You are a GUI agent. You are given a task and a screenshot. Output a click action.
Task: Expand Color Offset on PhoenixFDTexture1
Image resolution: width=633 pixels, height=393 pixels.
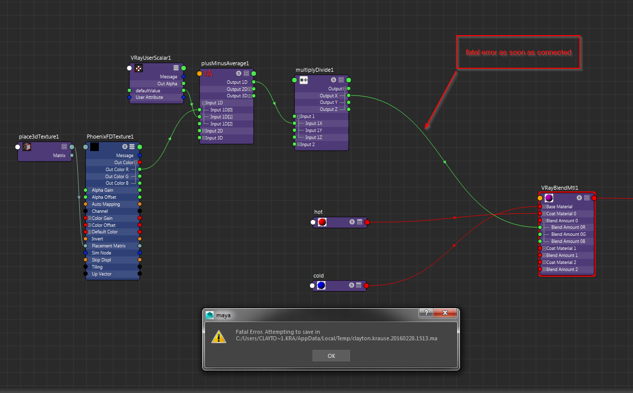coord(90,225)
